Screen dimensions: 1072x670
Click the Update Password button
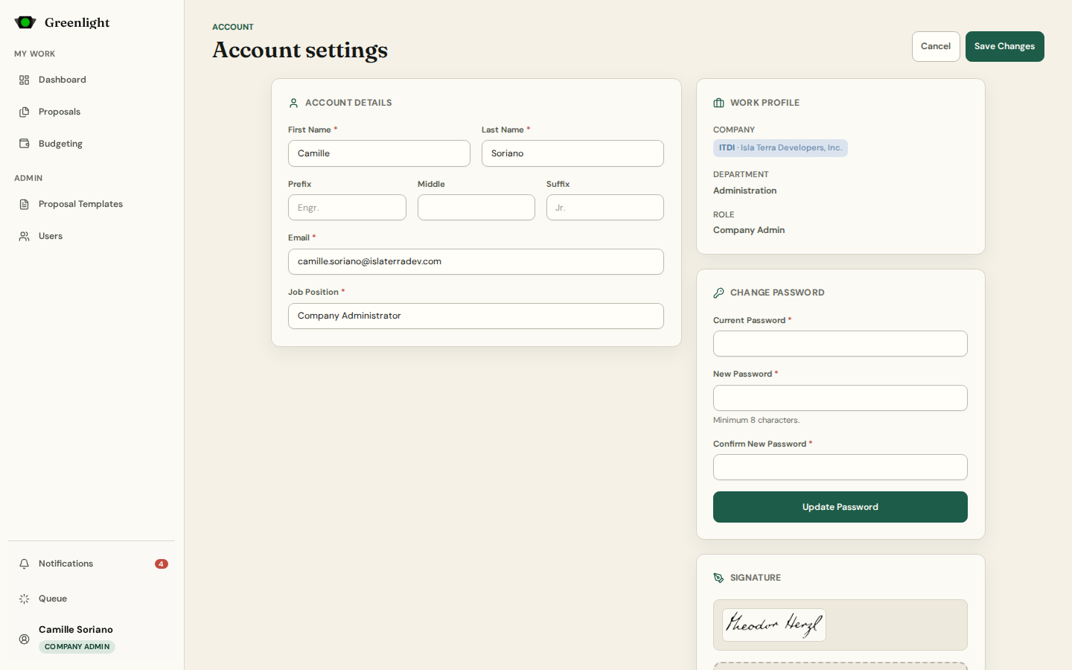coord(840,507)
